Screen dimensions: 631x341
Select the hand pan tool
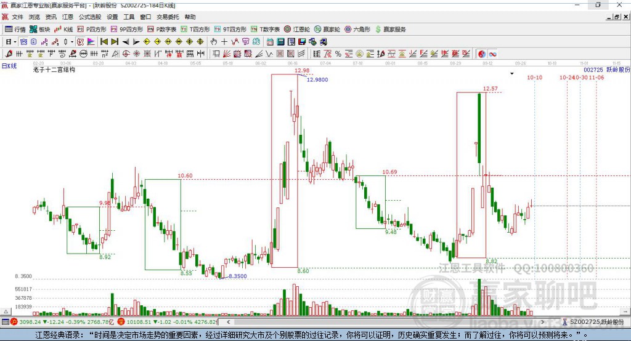214,42
